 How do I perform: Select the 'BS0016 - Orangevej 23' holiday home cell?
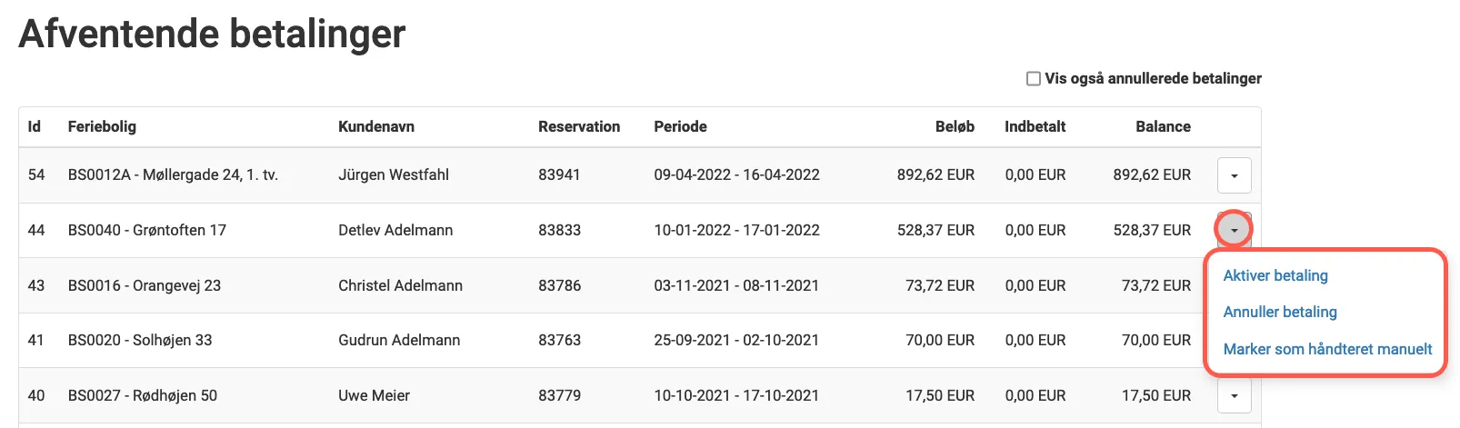pos(145,285)
